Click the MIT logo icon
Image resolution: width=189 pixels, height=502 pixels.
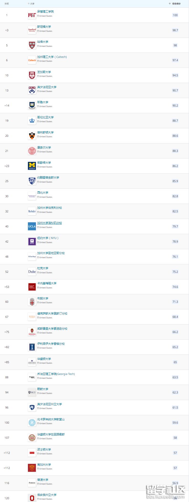point(32,15)
